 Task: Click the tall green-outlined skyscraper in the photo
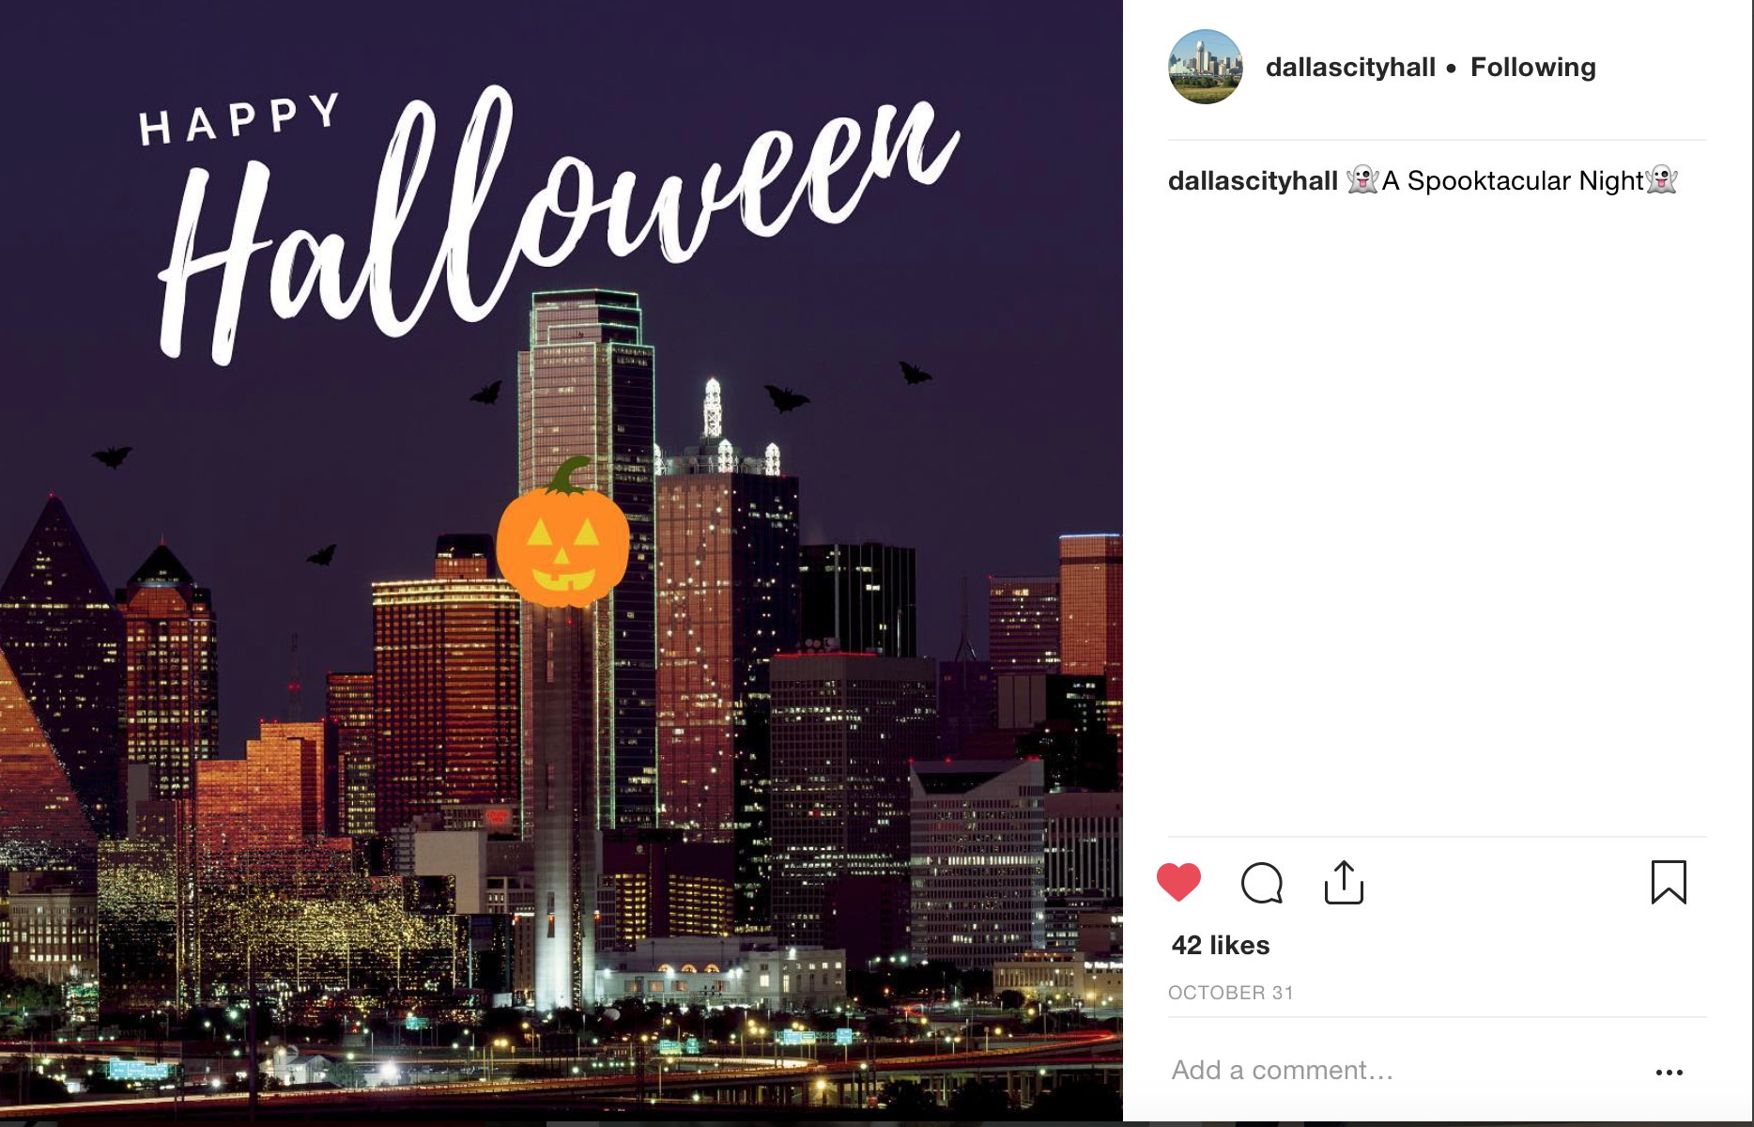click(x=587, y=563)
